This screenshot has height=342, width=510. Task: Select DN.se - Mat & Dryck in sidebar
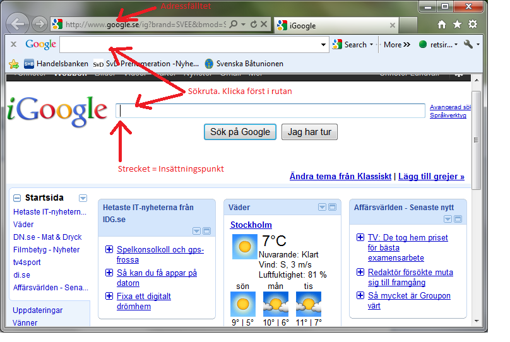click(47, 237)
